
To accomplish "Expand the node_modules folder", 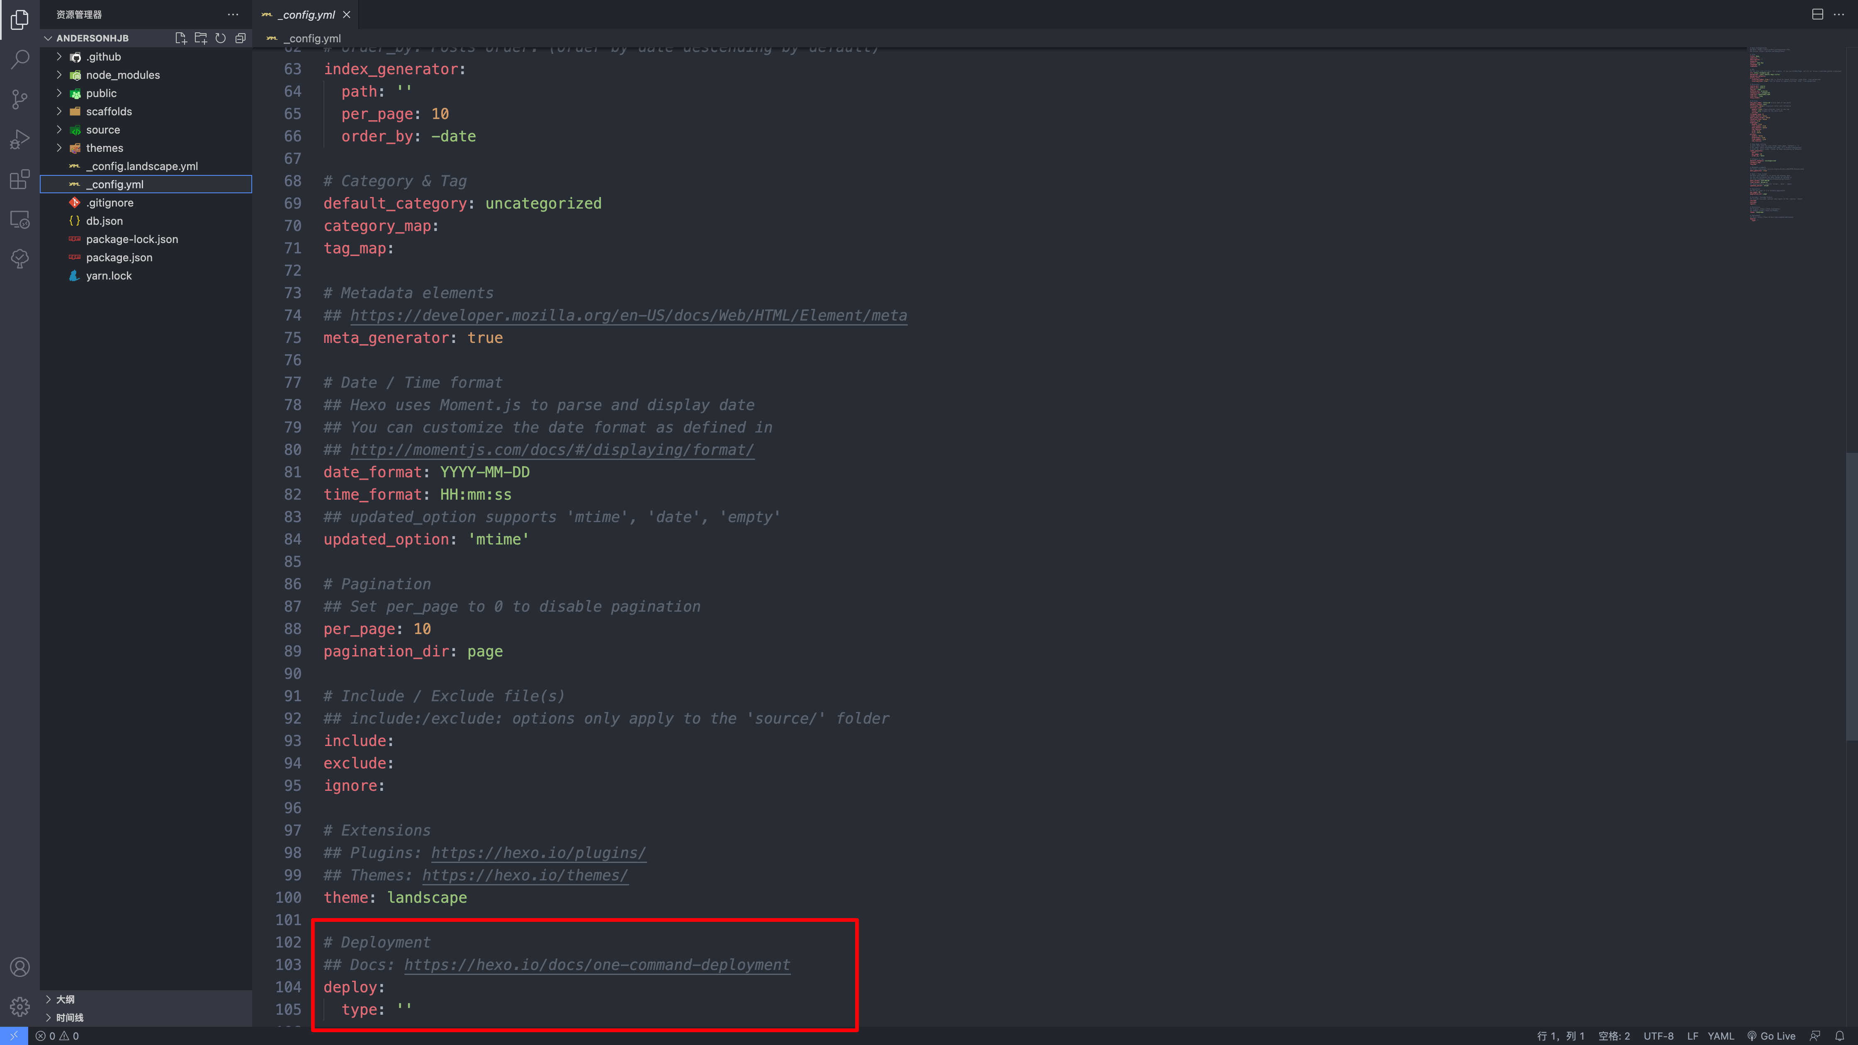I will (146, 75).
